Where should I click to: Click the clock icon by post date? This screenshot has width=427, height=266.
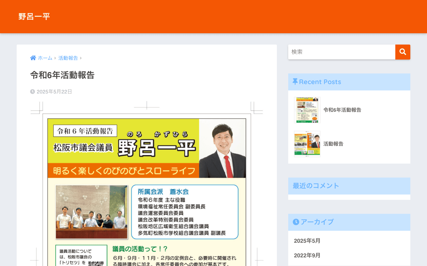click(x=33, y=91)
